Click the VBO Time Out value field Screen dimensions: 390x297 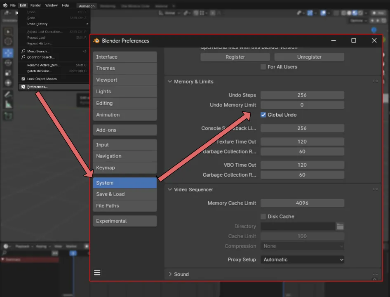coord(302,165)
